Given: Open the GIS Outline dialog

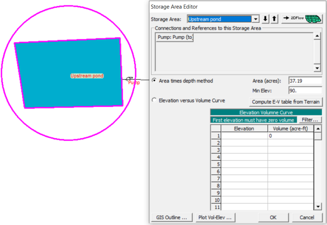Looking at the screenshot, I should (172, 217).
